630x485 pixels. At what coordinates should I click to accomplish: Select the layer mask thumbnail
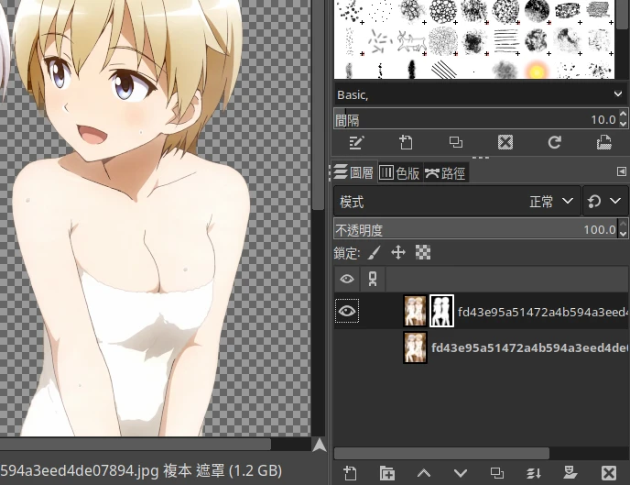click(x=442, y=311)
